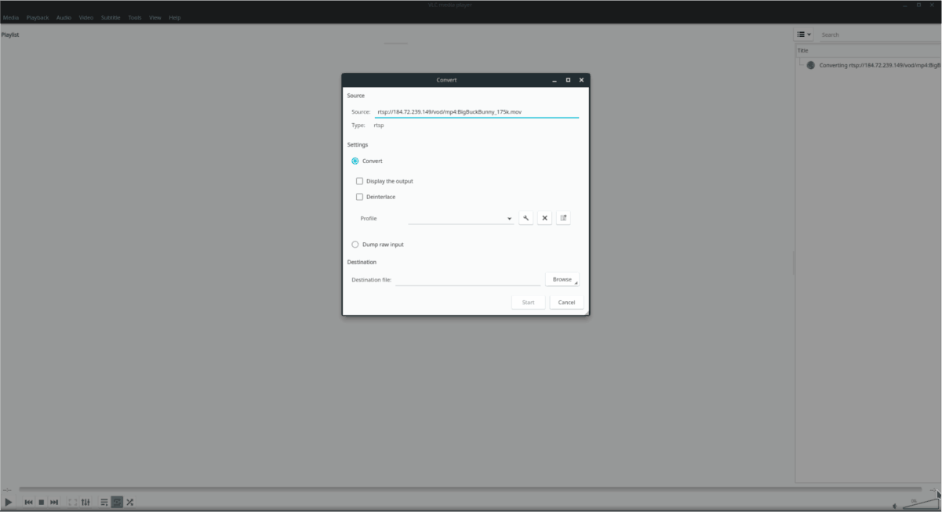Open playlist view mode dropdown
942x512 pixels.
[804, 34]
